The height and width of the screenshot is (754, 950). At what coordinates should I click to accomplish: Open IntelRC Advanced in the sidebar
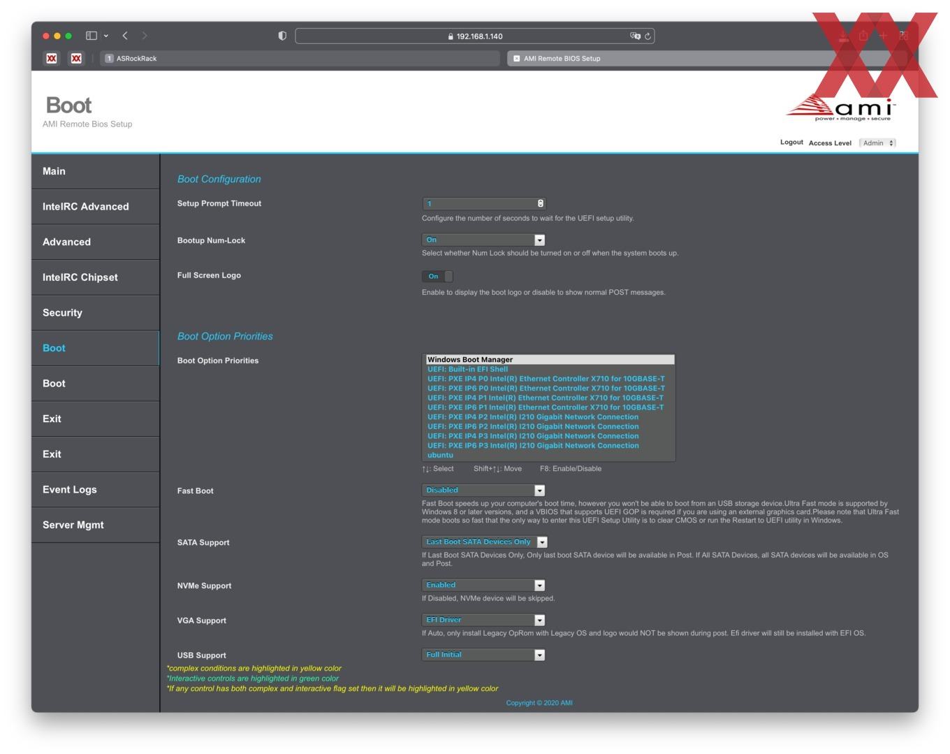(96, 207)
